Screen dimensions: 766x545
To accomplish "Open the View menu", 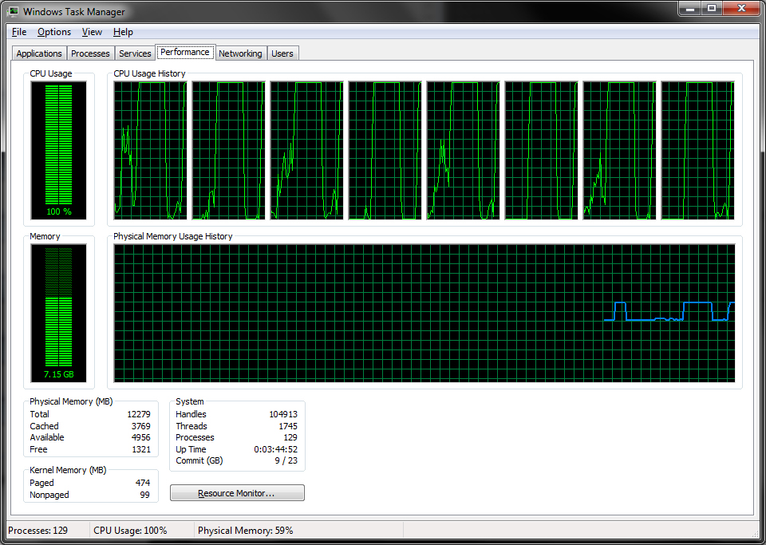I will click(x=92, y=32).
